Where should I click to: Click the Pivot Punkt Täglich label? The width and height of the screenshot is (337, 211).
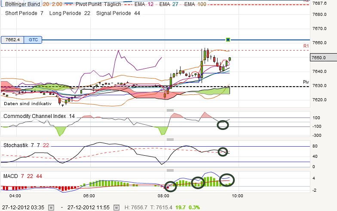[x=98, y=4]
